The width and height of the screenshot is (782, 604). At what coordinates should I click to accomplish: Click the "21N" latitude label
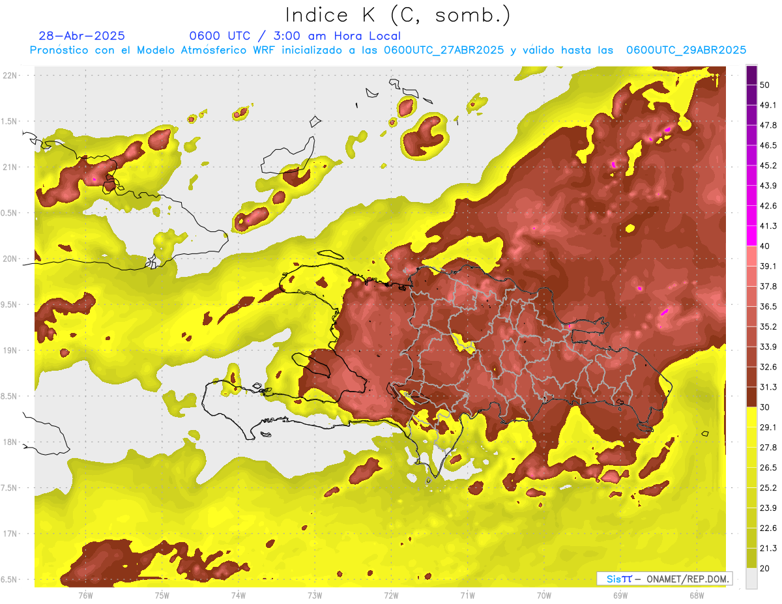coord(11,167)
